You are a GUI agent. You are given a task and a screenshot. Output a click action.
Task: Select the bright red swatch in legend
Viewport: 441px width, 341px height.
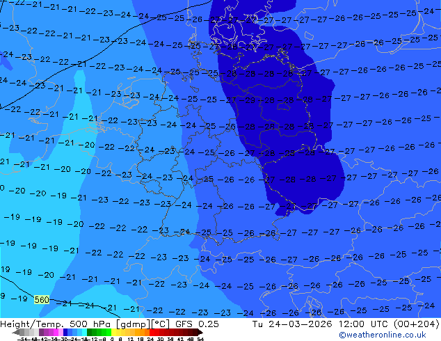coord(152,332)
